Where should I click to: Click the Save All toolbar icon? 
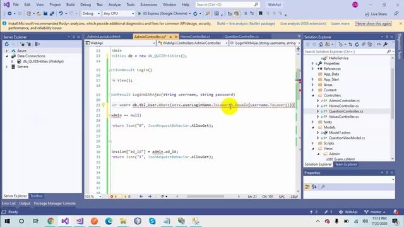(52, 14)
